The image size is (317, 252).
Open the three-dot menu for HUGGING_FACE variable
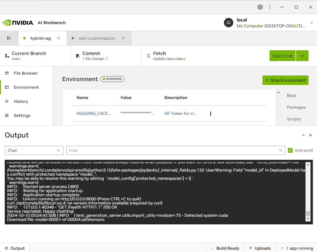(x=210, y=114)
